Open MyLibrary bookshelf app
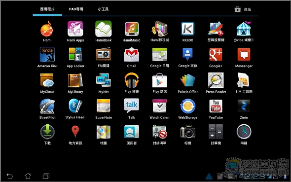 click(75, 83)
